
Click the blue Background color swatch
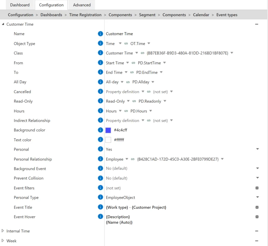coord(108,130)
